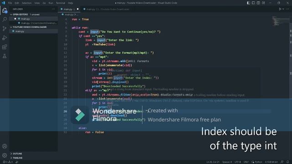Click the feedback icon in status bar
Screen dimensions: 292x164
tap(282, 162)
